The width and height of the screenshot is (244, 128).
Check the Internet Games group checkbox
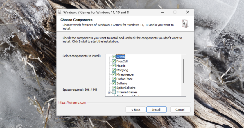point(114,92)
